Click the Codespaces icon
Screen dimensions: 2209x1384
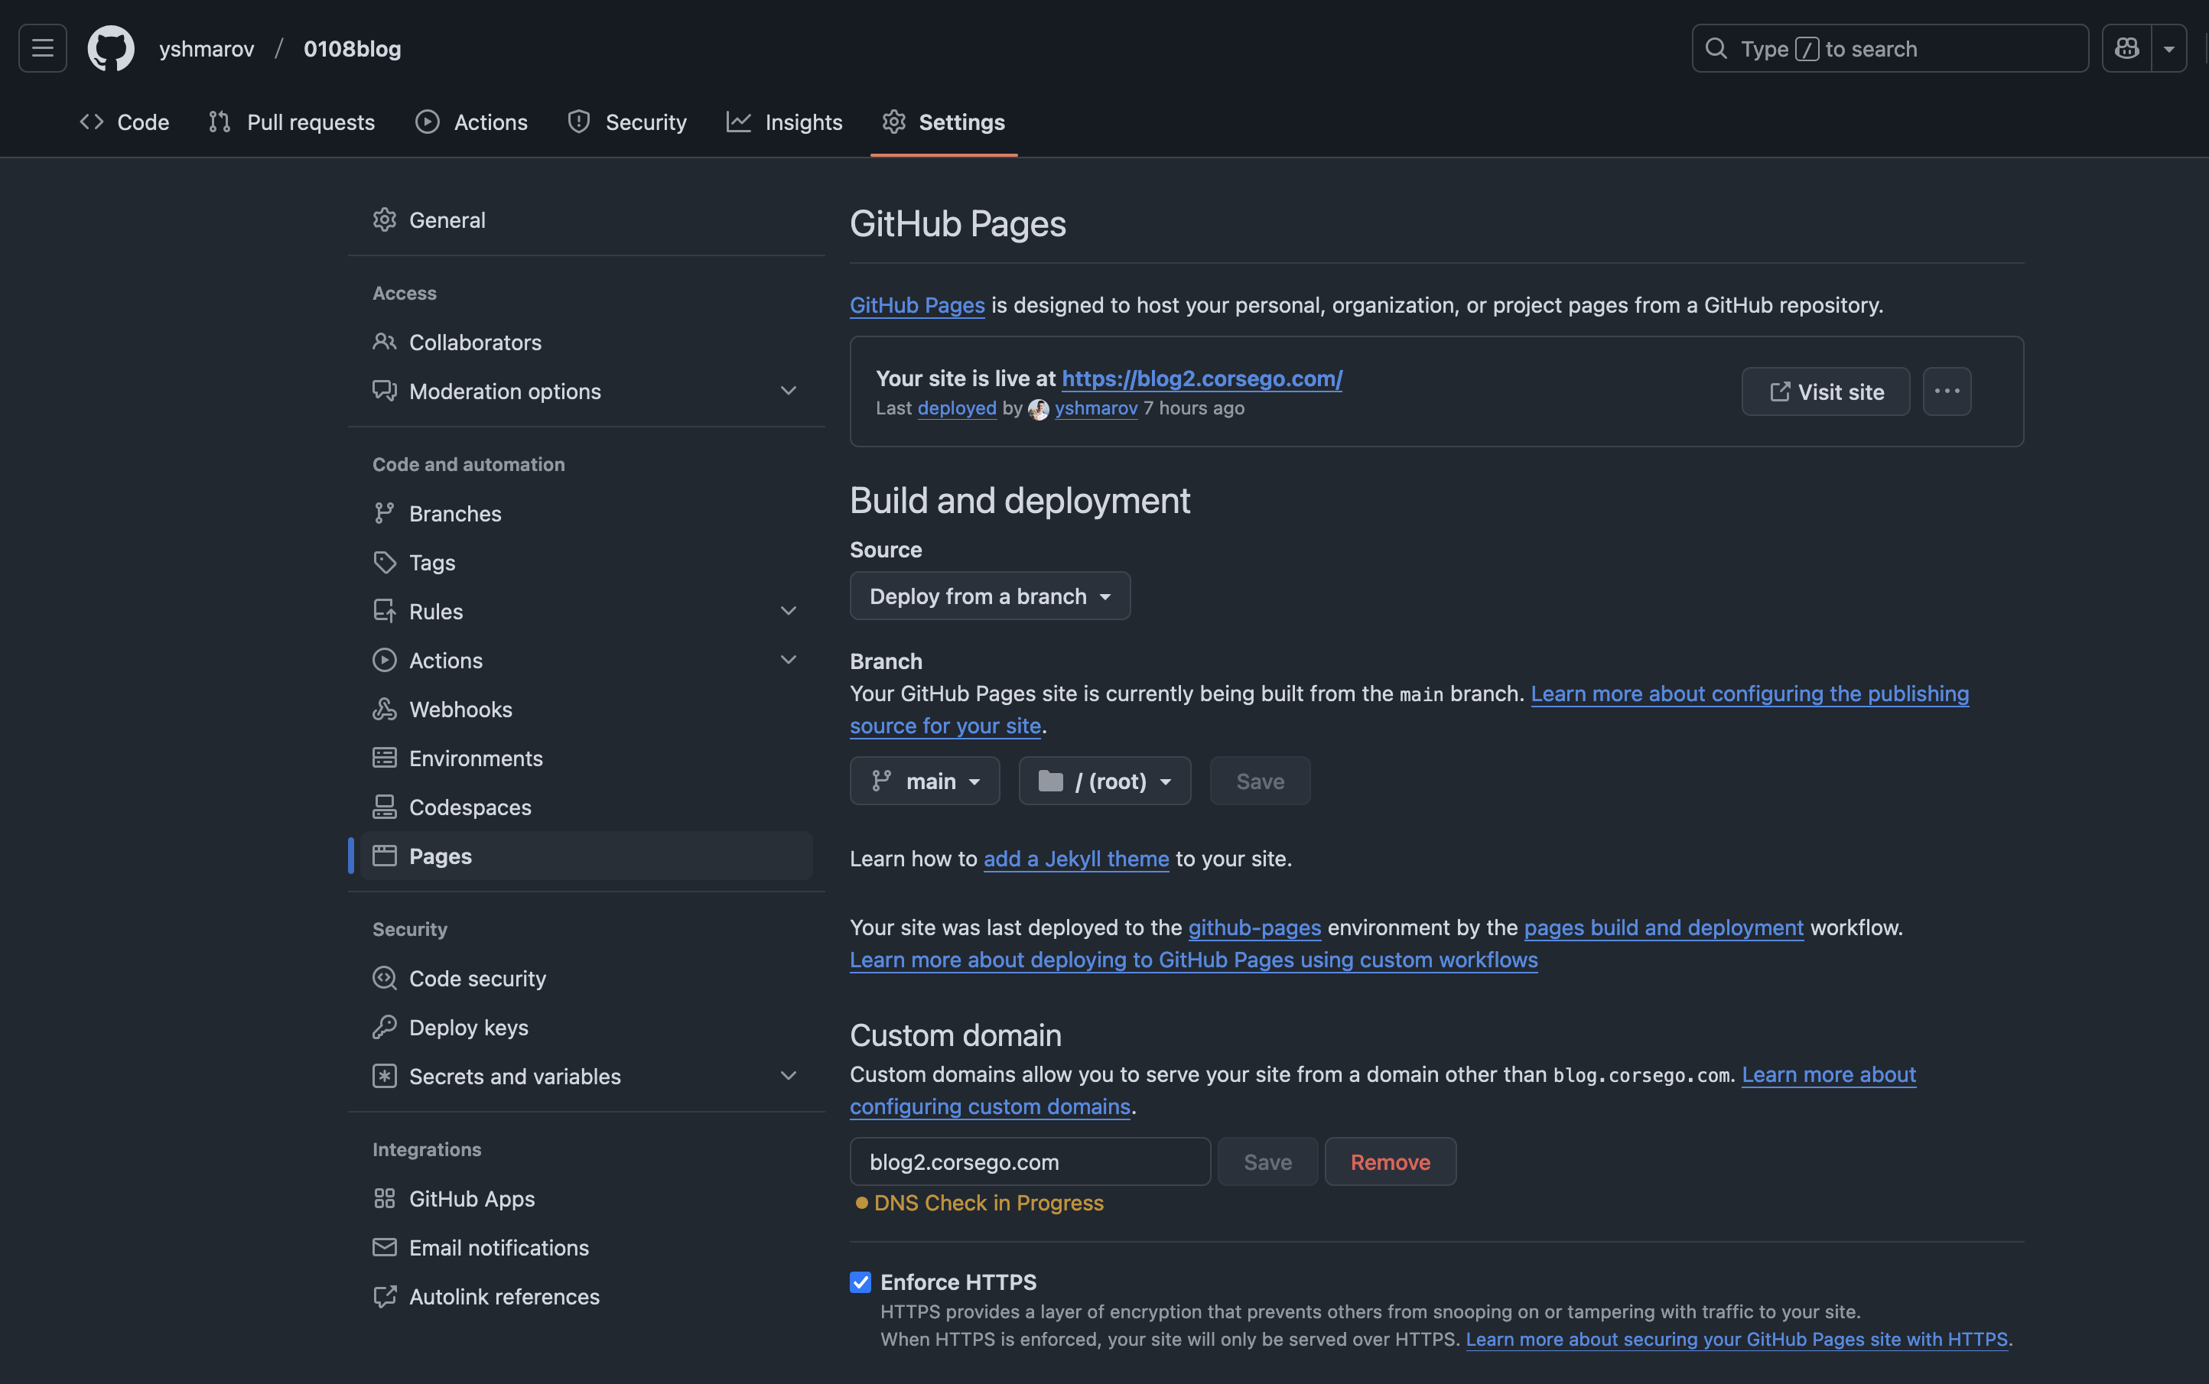[385, 807]
